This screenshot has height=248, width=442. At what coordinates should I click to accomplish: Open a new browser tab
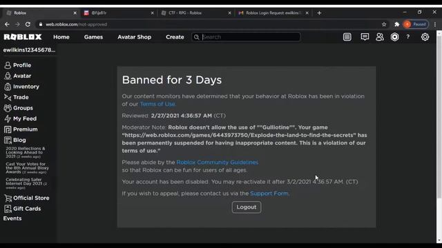coord(319,13)
